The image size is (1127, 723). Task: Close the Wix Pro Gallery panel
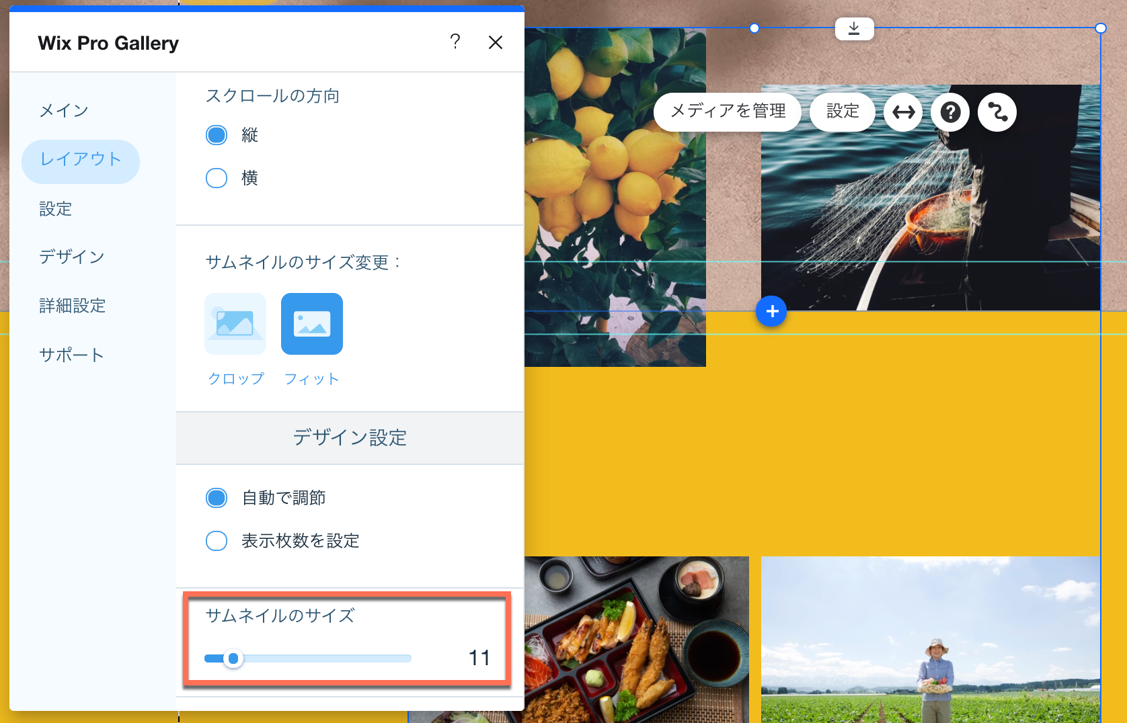pyautogui.click(x=496, y=42)
